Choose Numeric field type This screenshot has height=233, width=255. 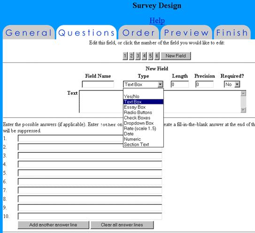tap(143, 139)
